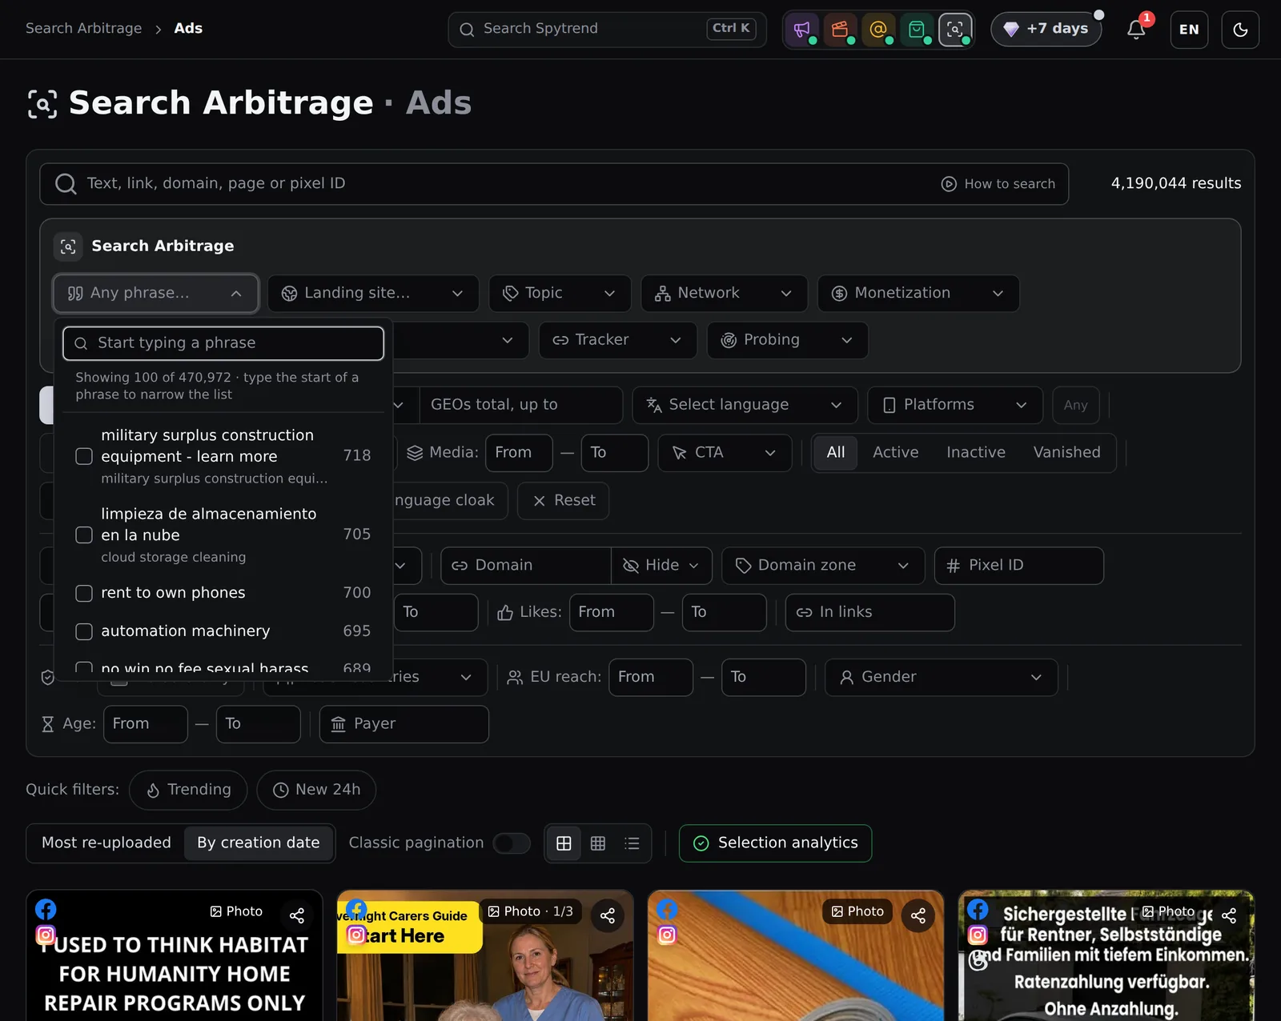Open the Gender dropdown
Screen dimensions: 1281x1021
(942, 678)
